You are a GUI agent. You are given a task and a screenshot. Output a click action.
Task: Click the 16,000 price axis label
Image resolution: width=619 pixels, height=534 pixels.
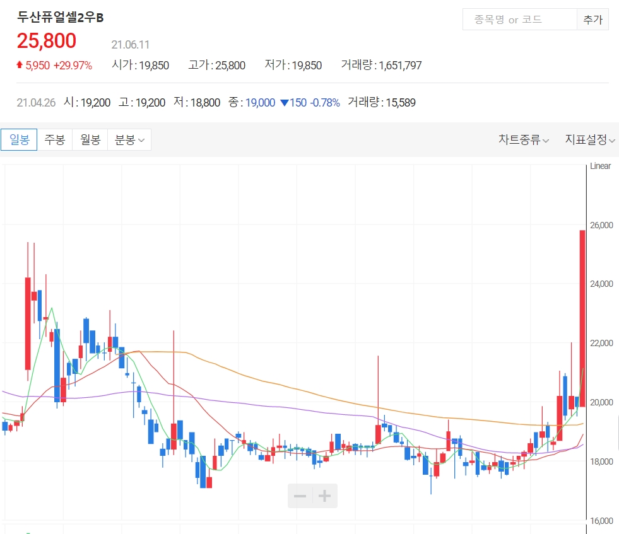(x=601, y=521)
